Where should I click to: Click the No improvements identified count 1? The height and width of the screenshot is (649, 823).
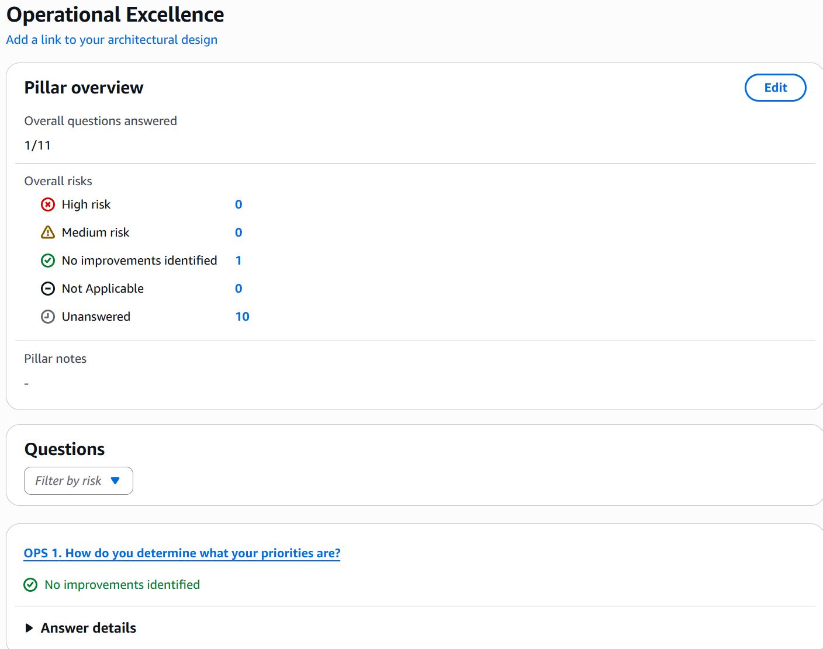[x=238, y=261]
